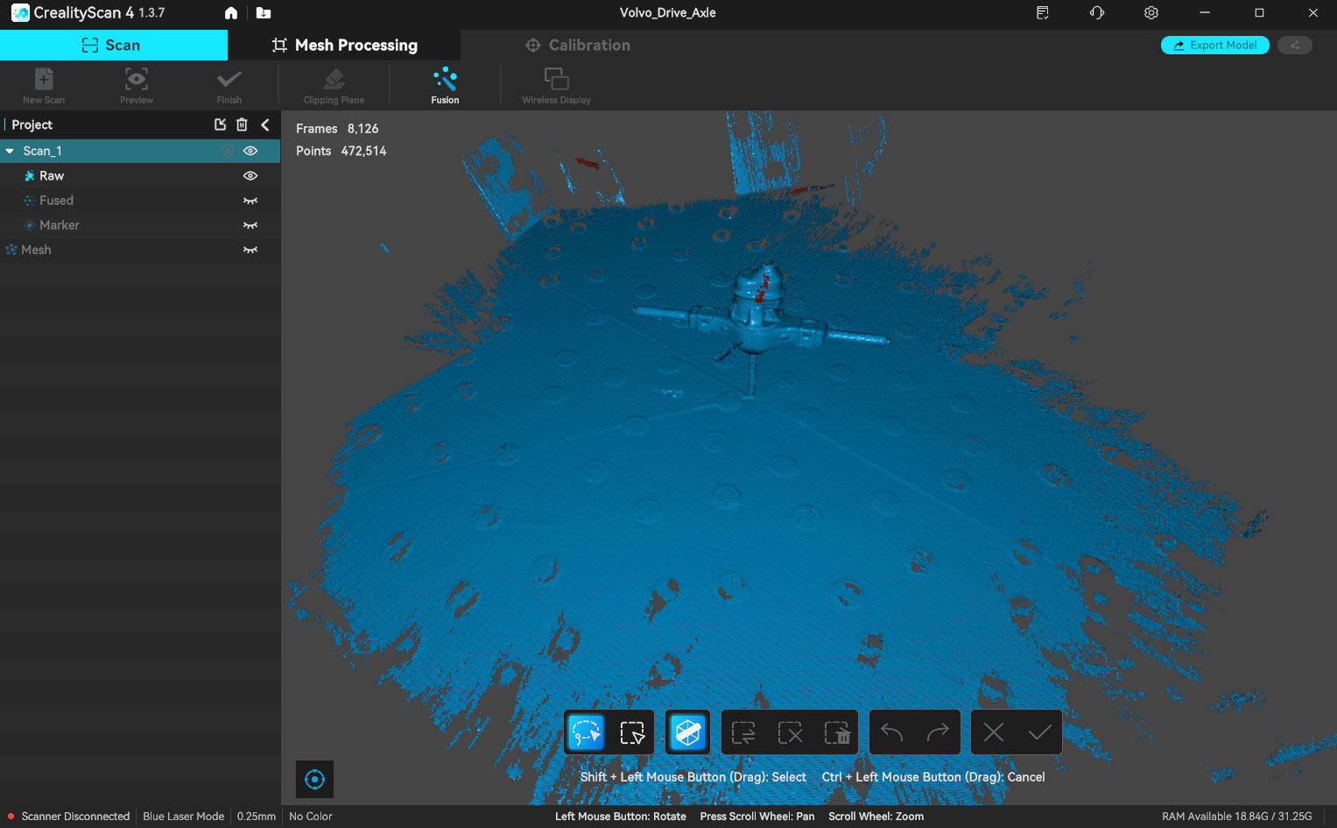Choose the rectangle selection tool
Image resolution: width=1337 pixels, height=828 pixels.
pyautogui.click(x=632, y=732)
